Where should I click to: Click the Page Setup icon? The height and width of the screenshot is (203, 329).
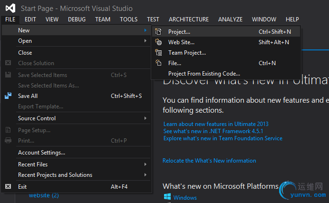[8, 130]
